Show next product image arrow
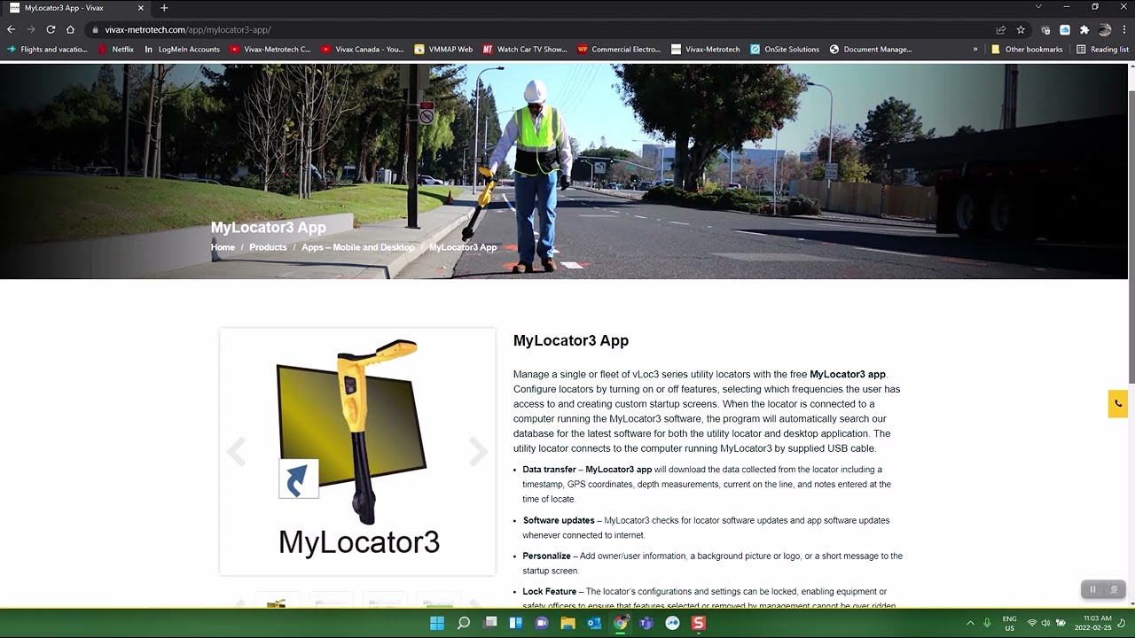The height and width of the screenshot is (638, 1135). pos(478,451)
